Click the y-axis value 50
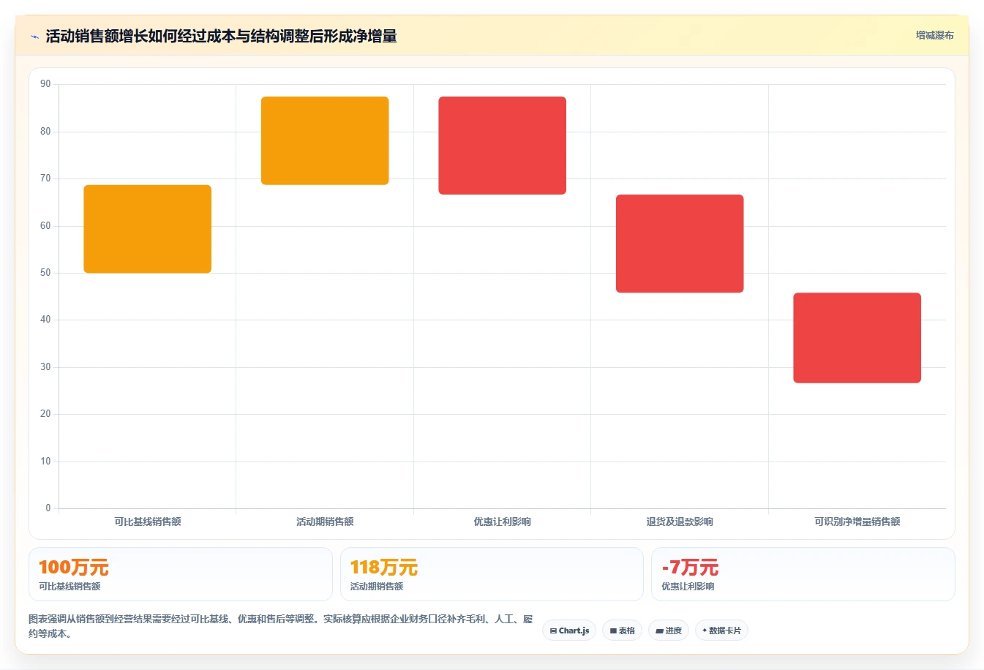 (45, 273)
